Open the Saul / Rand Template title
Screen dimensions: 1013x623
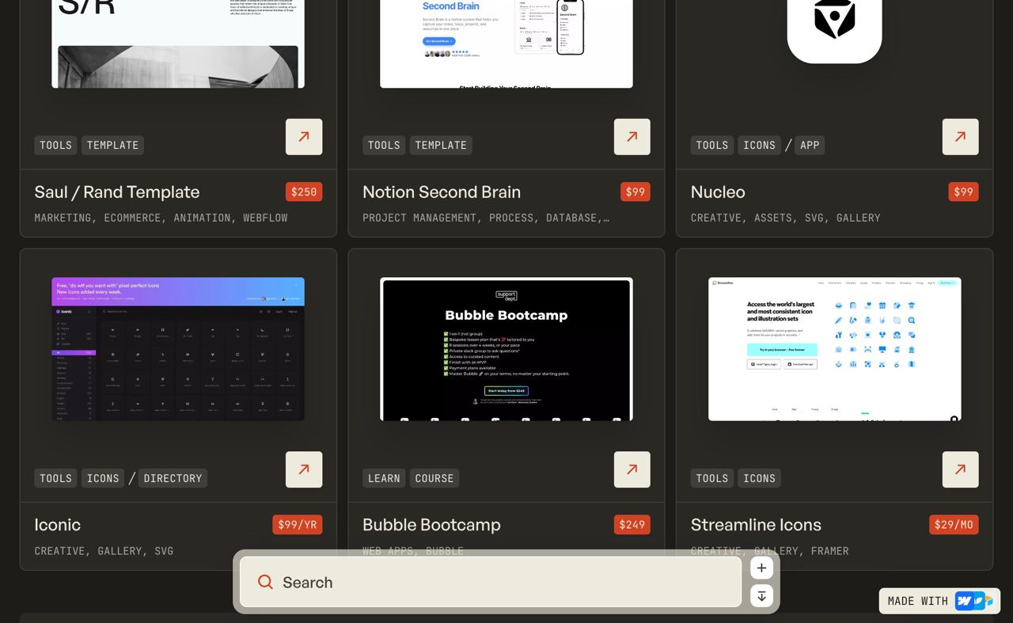click(117, 192)
